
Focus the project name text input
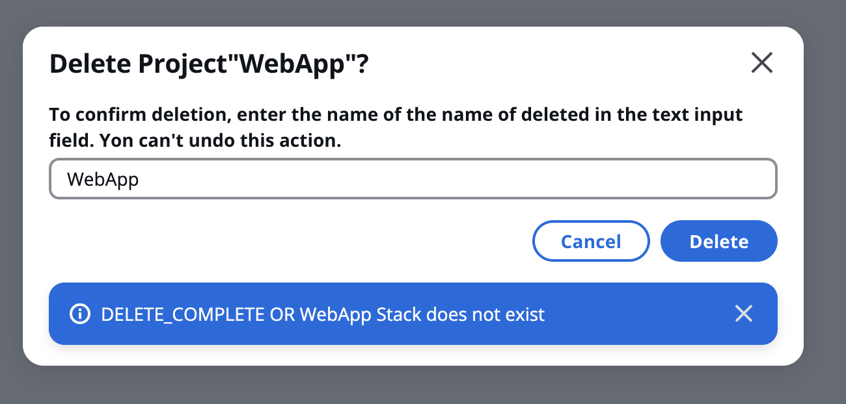click(413, 179)
